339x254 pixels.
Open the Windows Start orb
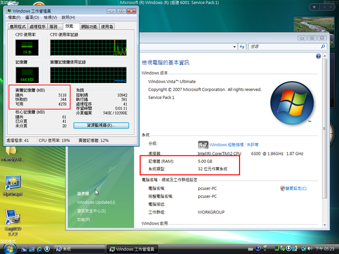coord(10,249)
